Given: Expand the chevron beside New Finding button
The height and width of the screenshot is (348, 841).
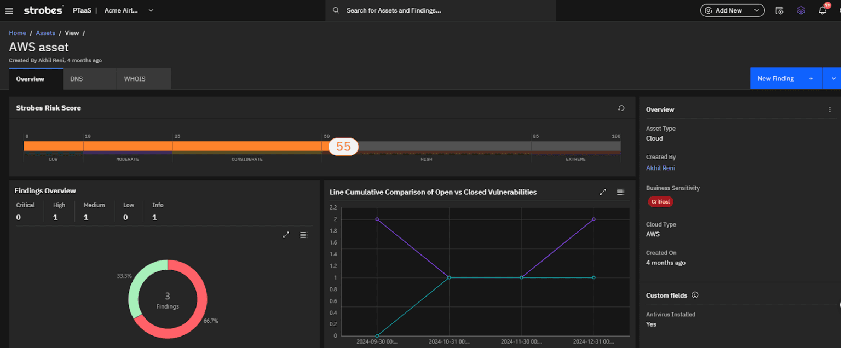Looking at the screenshot, I should tap(833, 78).
